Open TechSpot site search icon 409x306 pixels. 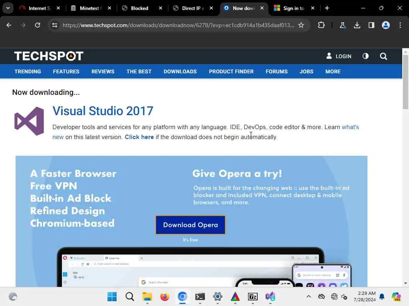click(x=383, y=56)
